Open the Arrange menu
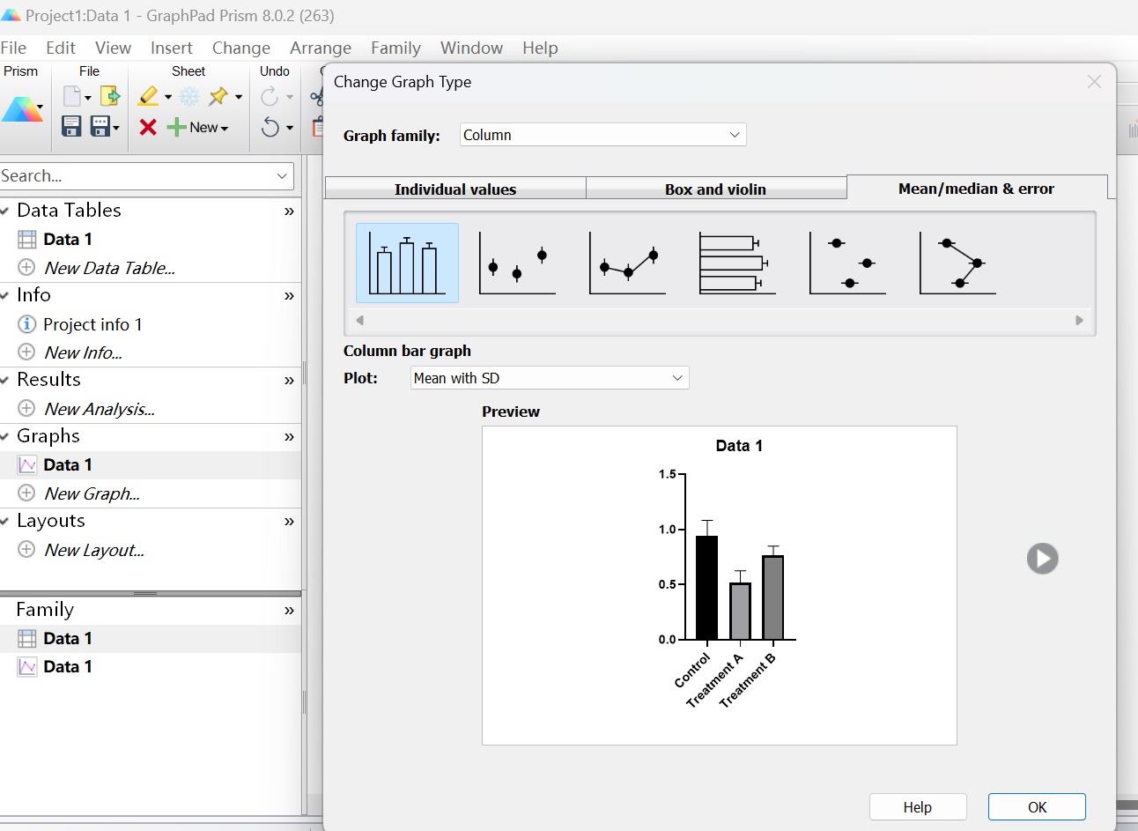The width and height of the screenshot is (1138, 831). pos(321,48)
